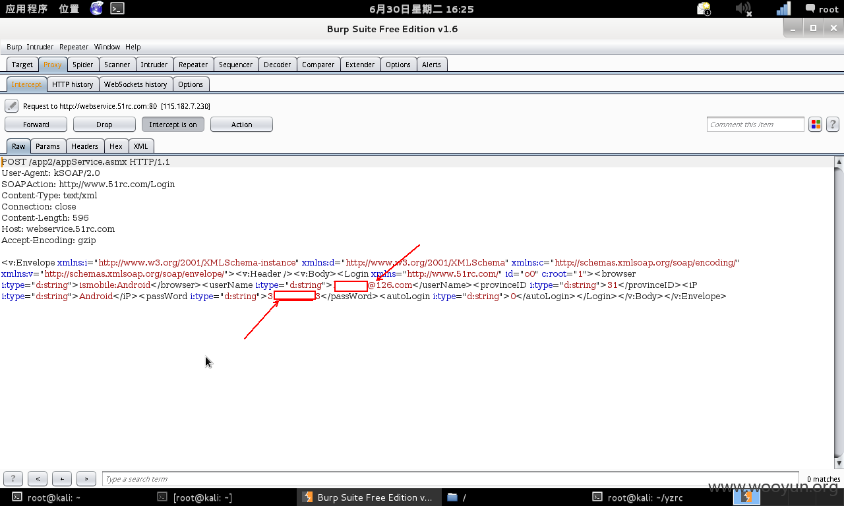Click the Comment this item field

pyautogui.click(x=756, y=125)
